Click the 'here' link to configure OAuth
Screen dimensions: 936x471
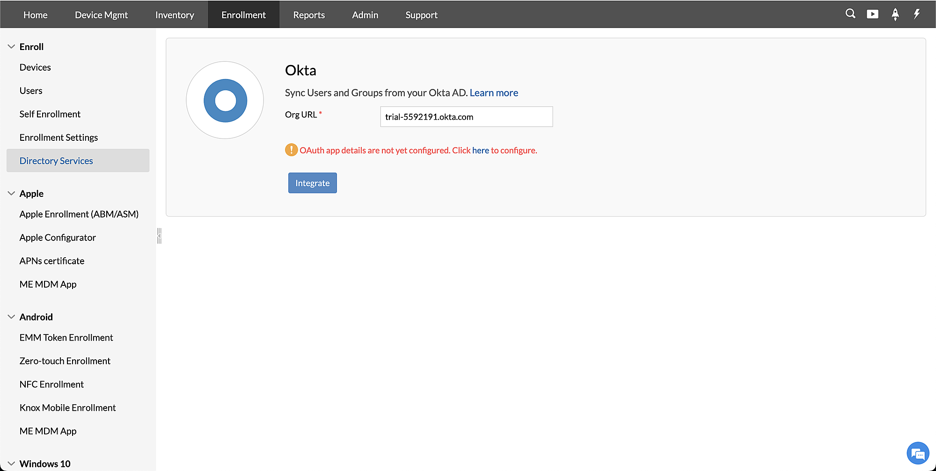(481, 150)
